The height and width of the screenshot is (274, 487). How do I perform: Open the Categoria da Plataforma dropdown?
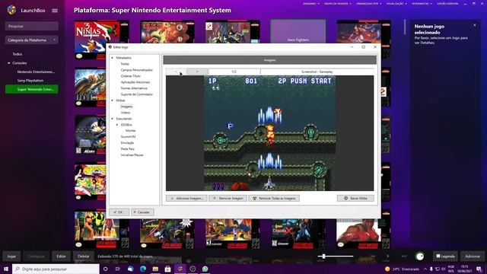(32, 40)
